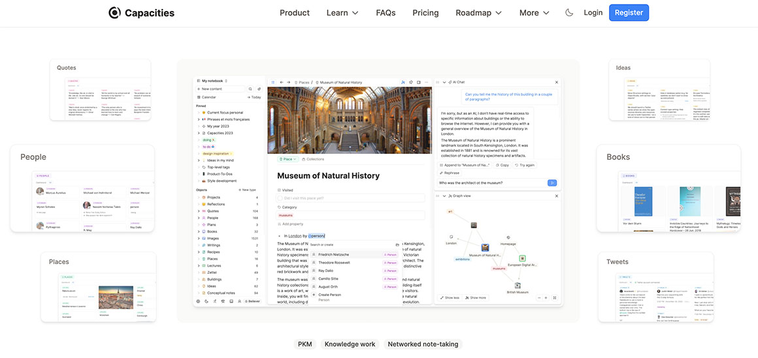
Task: Expand the Roadmap dropdown
Action: (478, 12)
